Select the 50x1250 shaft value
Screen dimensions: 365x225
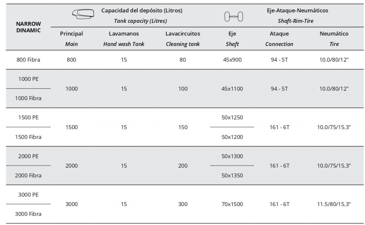232,117
